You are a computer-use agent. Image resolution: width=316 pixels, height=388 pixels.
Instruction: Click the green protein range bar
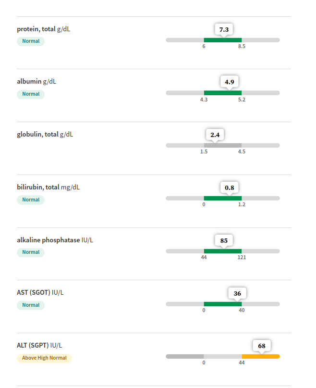(x=222, y=40)
